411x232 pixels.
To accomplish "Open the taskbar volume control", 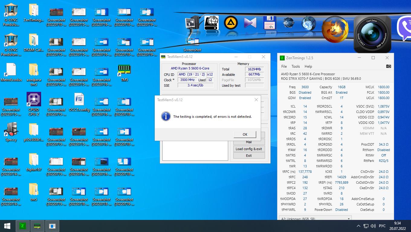I will point(373,226).
